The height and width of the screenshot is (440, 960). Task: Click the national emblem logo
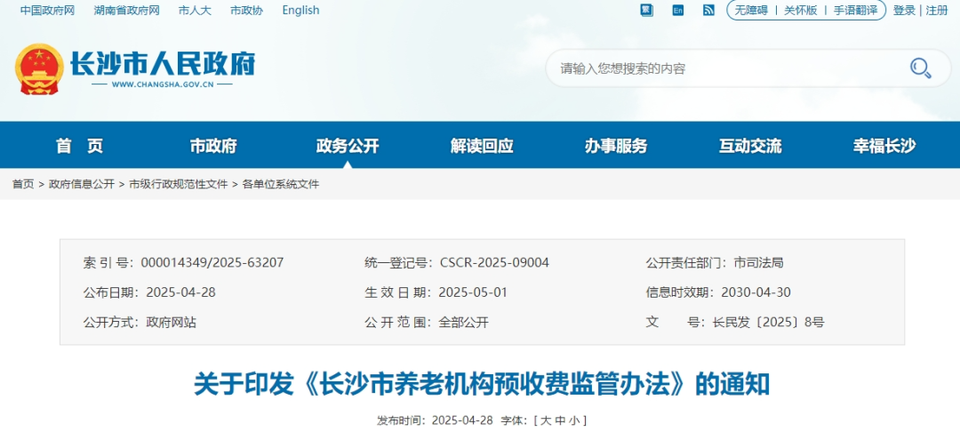[38, 68]
